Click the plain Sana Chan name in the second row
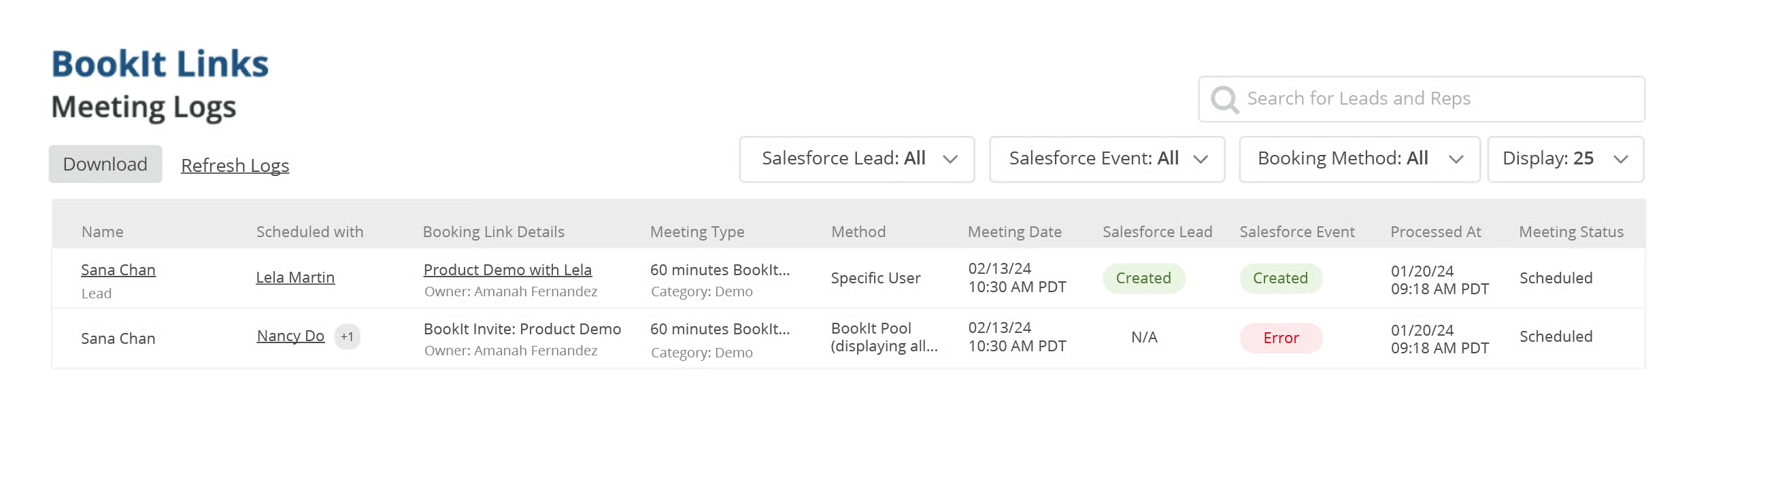 tap(118, 338)
